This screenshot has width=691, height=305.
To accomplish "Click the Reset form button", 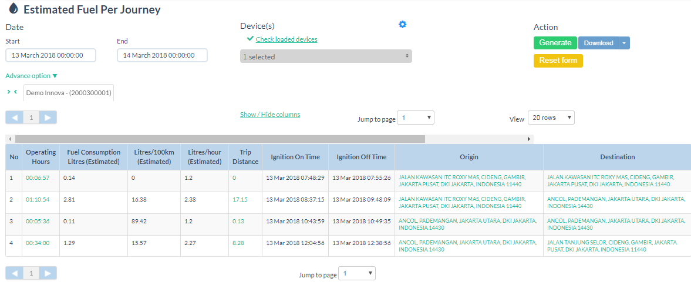I will pyautogui.click(x=558, y=61).
